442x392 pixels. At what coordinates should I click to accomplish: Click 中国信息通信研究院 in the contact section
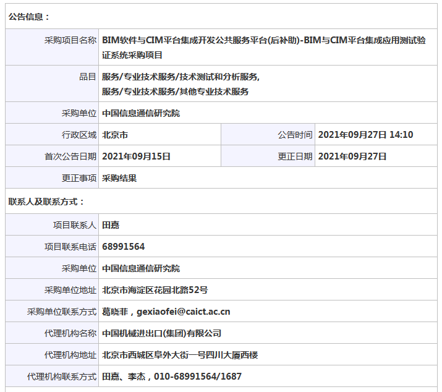click(141, 268)
